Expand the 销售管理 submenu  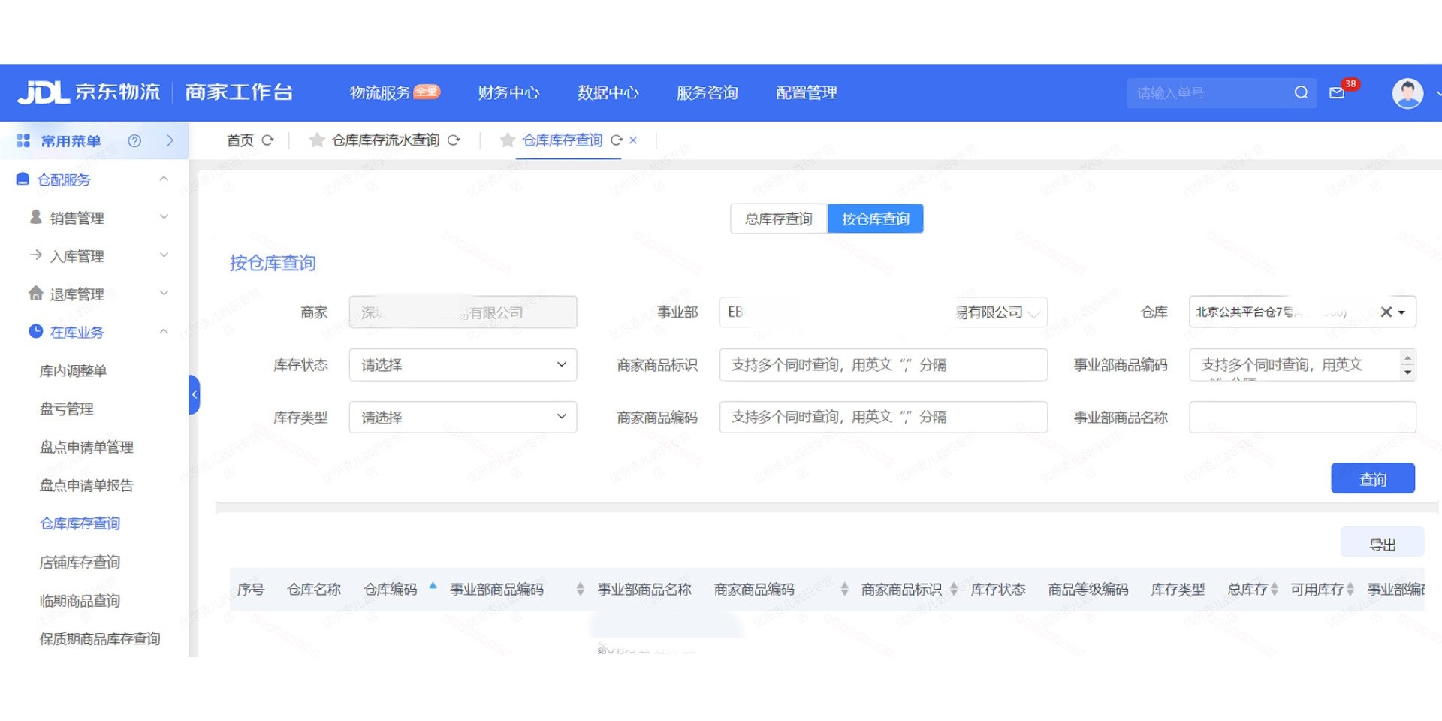164,217
